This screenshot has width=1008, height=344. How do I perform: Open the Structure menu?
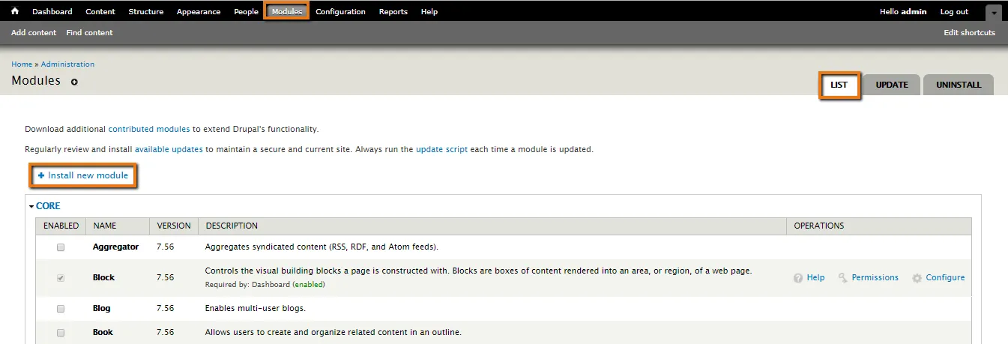[146, 12]
